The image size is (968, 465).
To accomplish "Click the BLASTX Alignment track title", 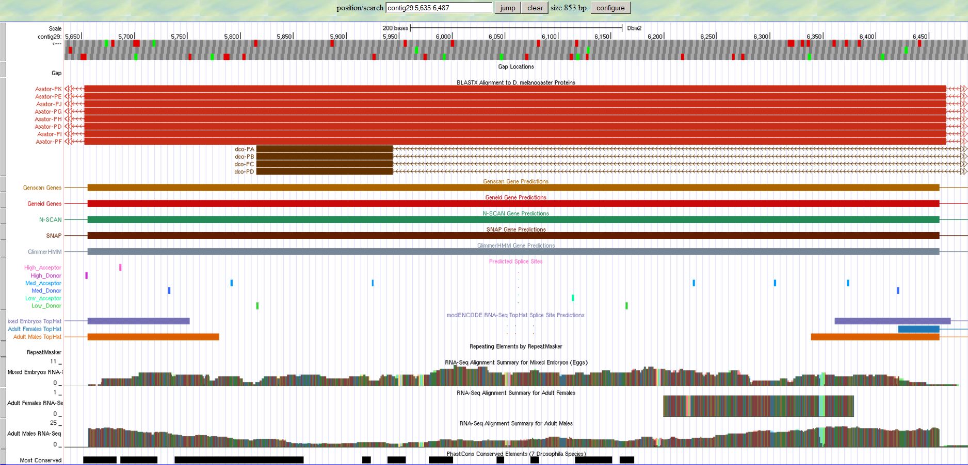I will click(516, 82).
